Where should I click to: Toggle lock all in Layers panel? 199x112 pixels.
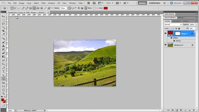[x=179, y=28]
